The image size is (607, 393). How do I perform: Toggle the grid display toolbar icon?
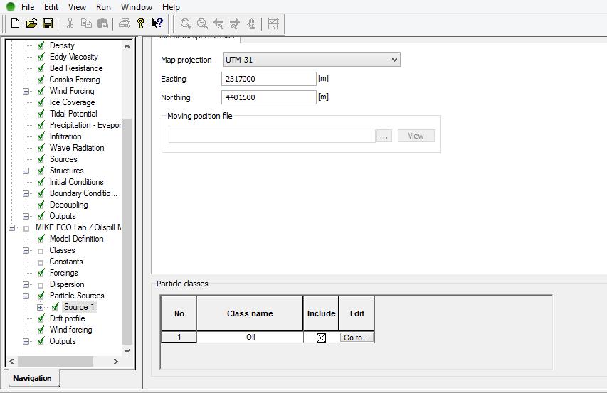pos(273,24)
